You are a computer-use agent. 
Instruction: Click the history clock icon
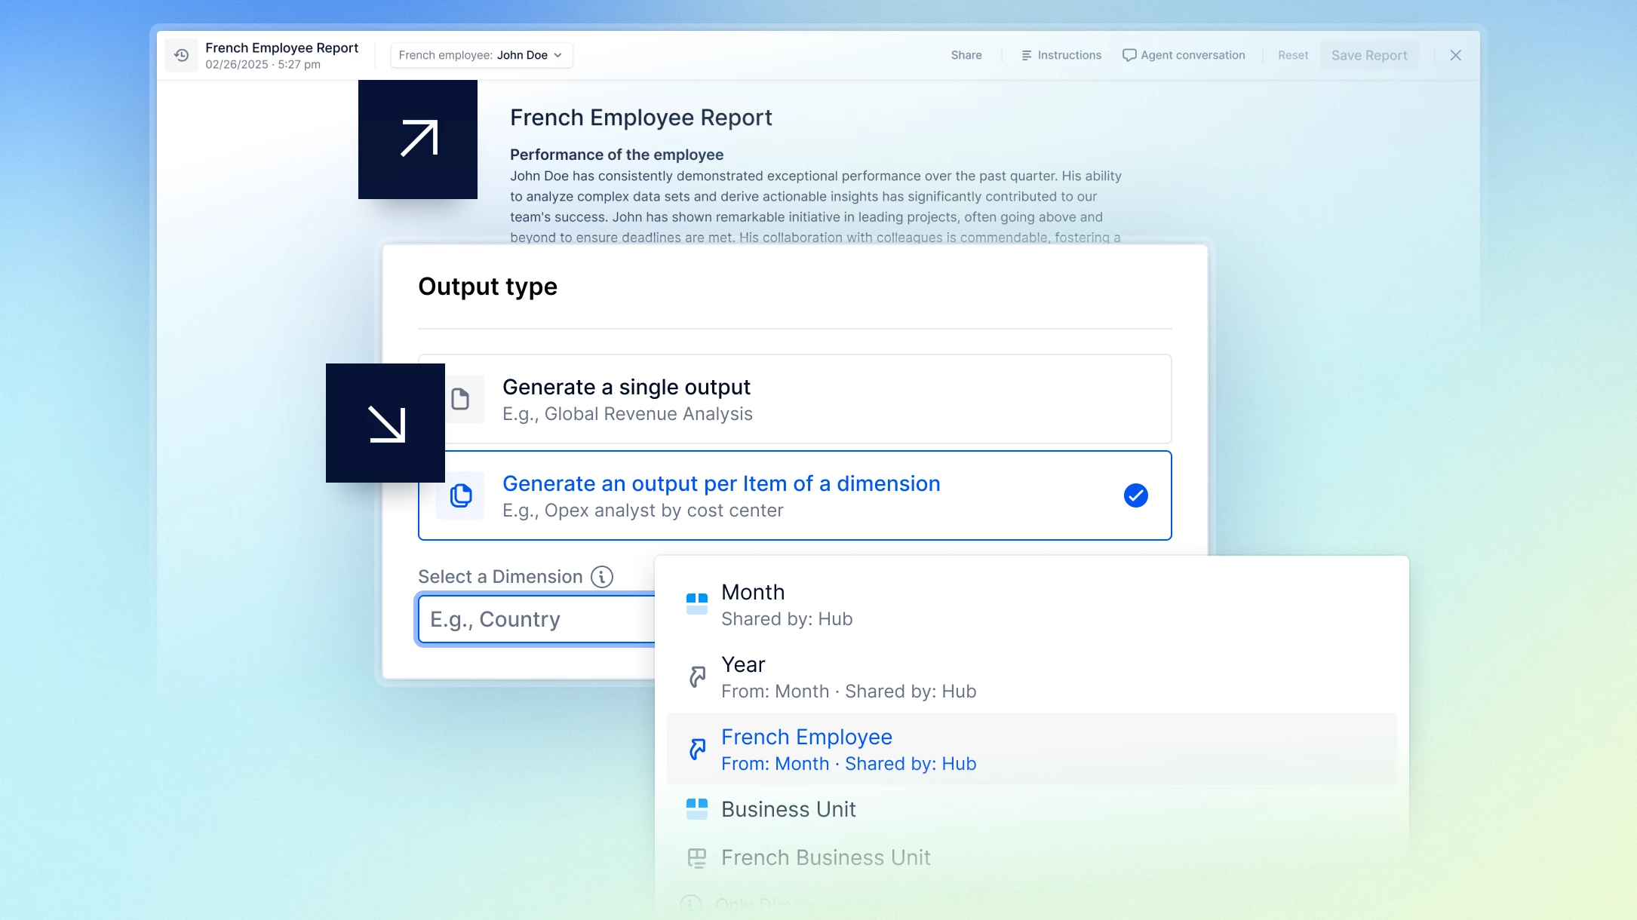[182, 55]
